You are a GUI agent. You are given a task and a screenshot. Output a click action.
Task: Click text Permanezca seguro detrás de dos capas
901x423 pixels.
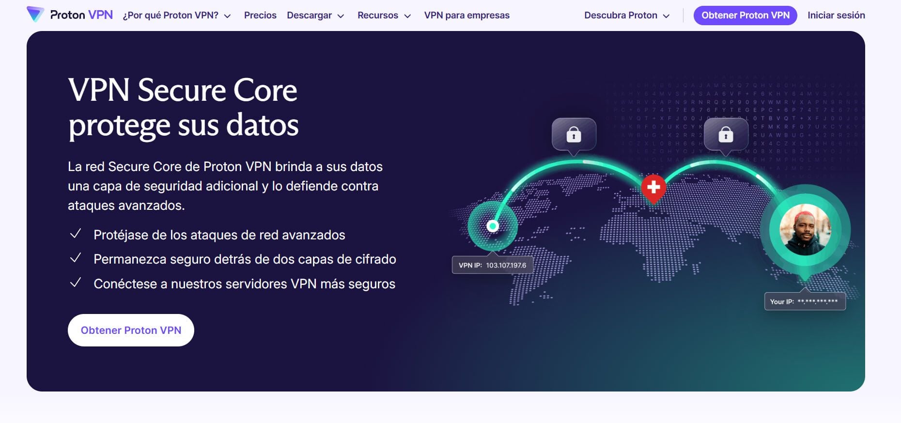coord(245,259)
